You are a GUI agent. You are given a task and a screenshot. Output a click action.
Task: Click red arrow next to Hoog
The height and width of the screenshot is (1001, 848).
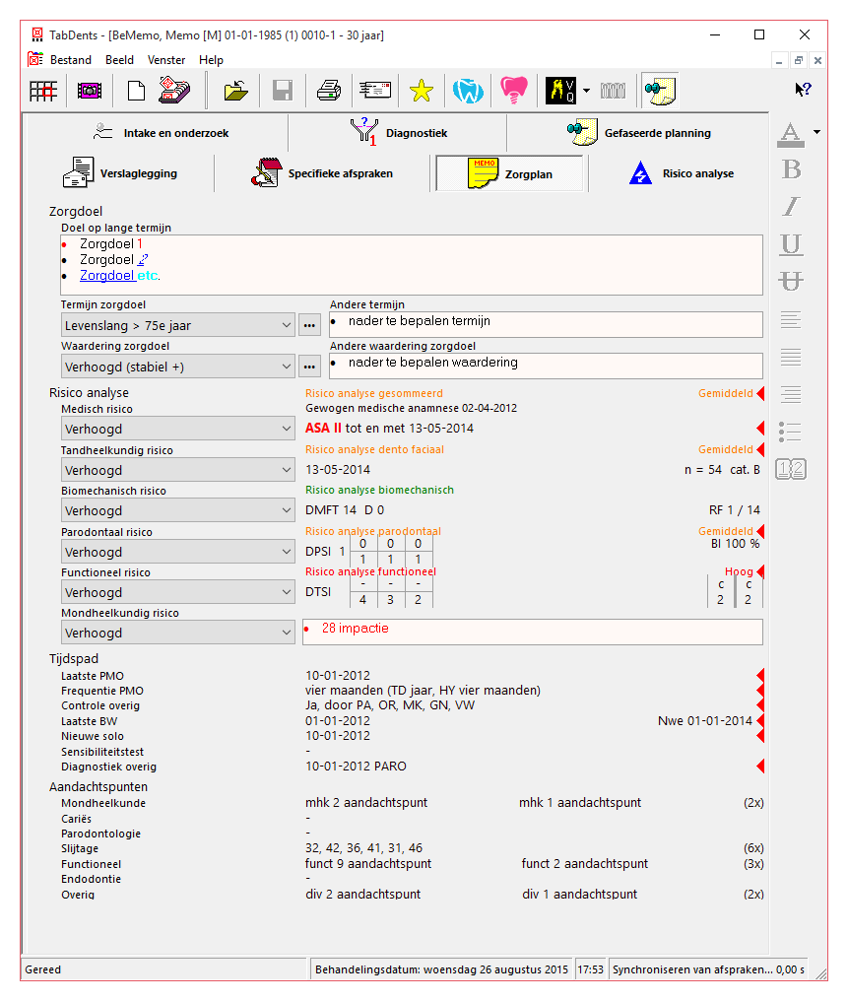[760, 571]
